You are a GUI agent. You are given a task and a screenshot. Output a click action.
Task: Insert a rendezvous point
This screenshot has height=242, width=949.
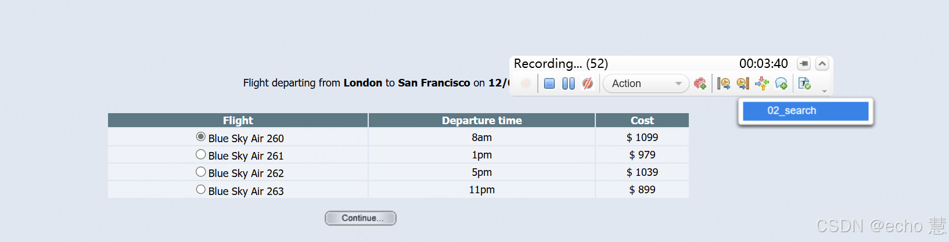point(762,84)
